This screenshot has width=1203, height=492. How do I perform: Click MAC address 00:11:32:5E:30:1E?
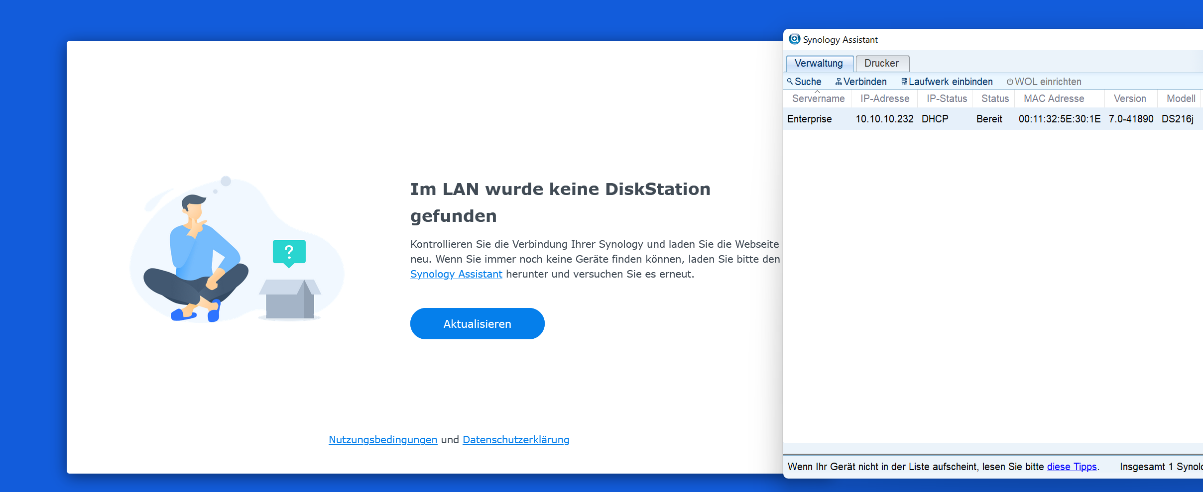1060,119
